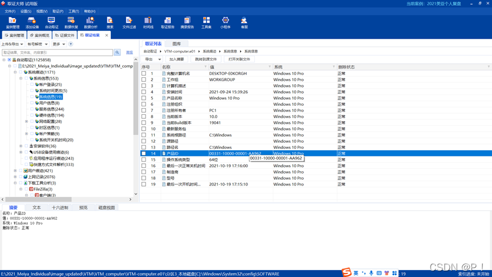Check the 产品ID row checkbox
Viewport: 492px width, 277px height.
(x=144, y=154)
